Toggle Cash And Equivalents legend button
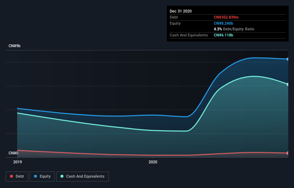Viewport: 294px width, 188px height. tap(82, 177)
